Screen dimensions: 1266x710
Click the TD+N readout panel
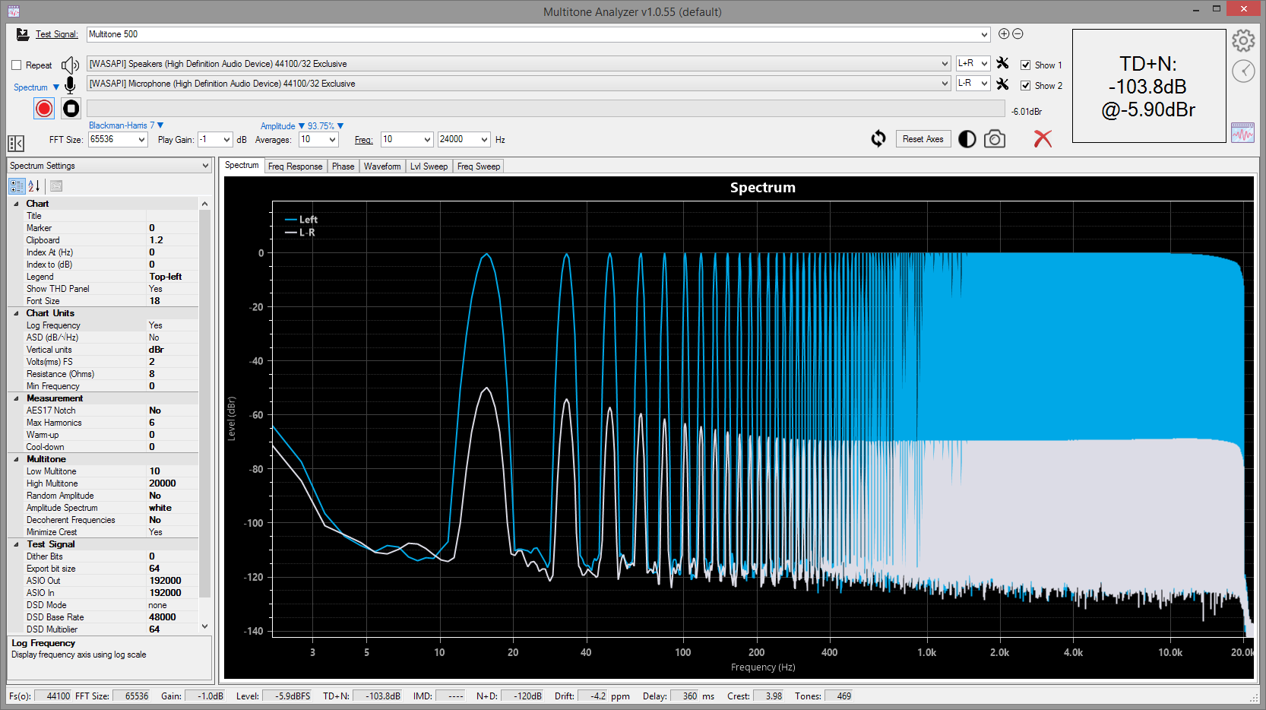click(1148, 86)
